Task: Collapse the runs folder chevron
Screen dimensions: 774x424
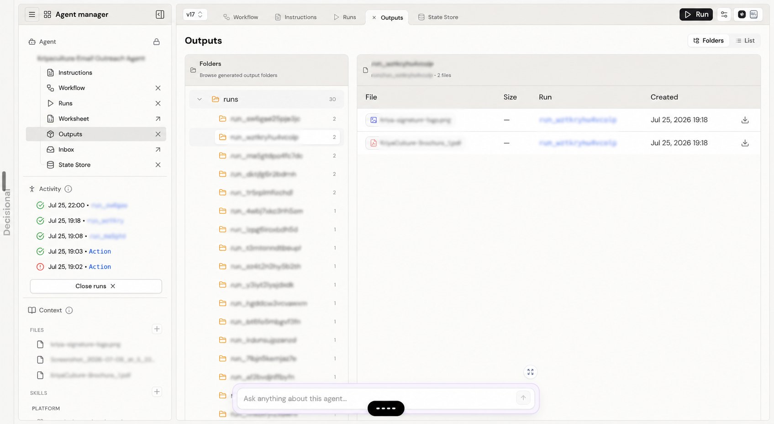Action: (x=200, y=99)
